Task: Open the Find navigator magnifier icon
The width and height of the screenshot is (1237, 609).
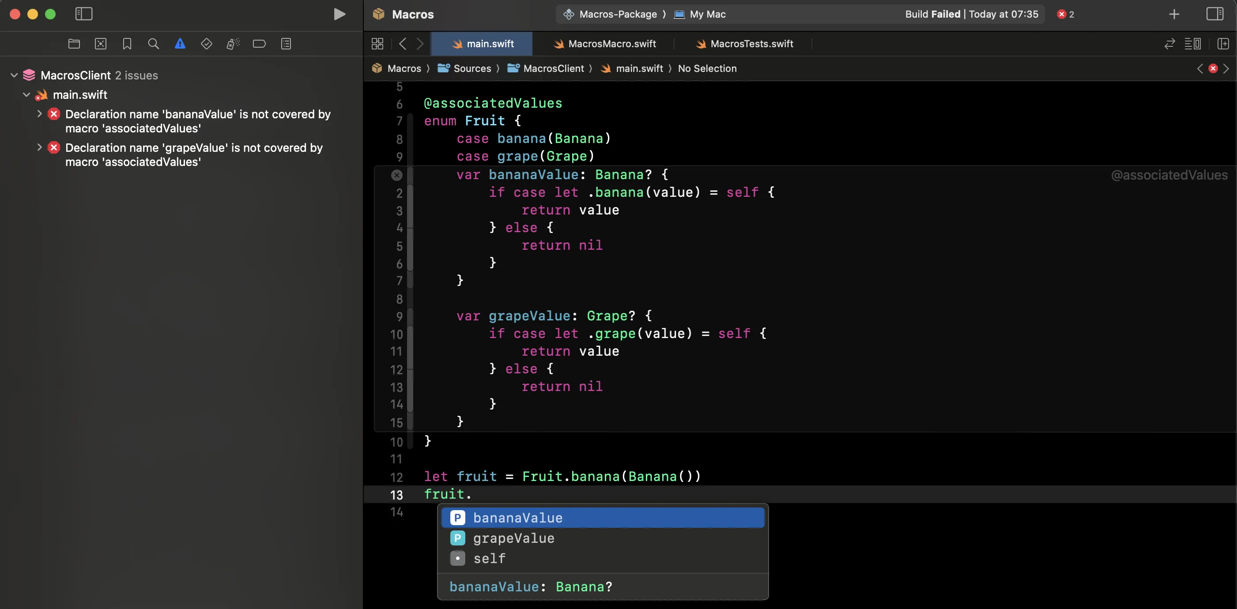Action: (x=153, y=44)
